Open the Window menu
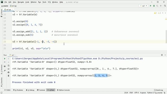 55,2
